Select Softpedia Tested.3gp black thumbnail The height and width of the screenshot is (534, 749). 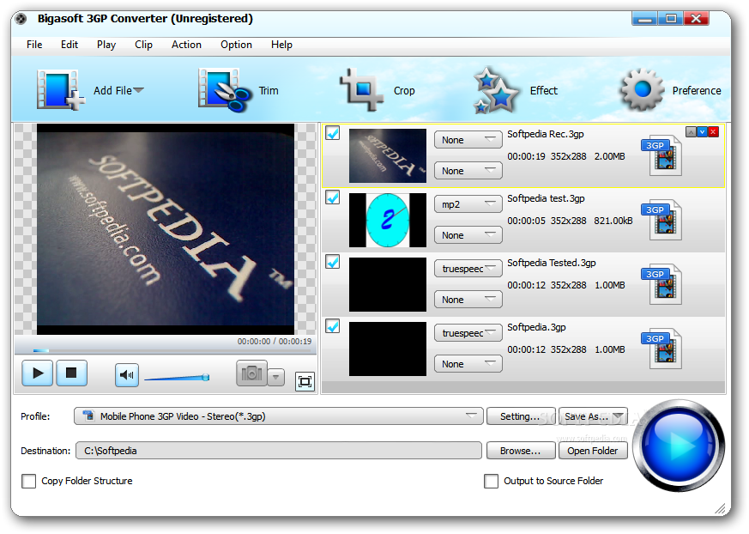click(x=388, y=284)
